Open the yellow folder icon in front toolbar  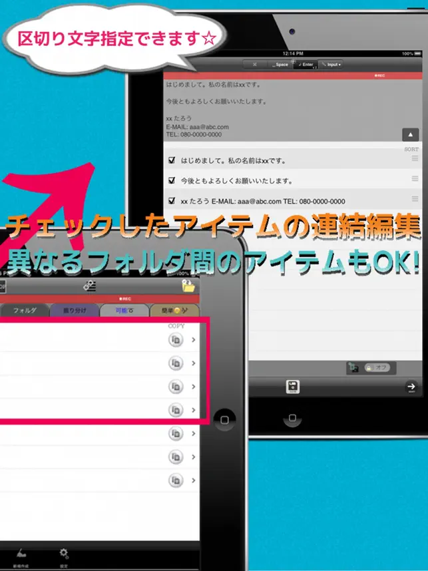[x=188, y=286]
